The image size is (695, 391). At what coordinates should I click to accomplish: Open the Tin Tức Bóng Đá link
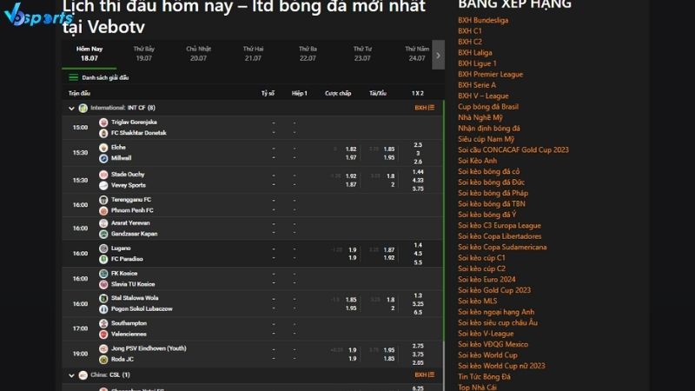pos(484,377)
